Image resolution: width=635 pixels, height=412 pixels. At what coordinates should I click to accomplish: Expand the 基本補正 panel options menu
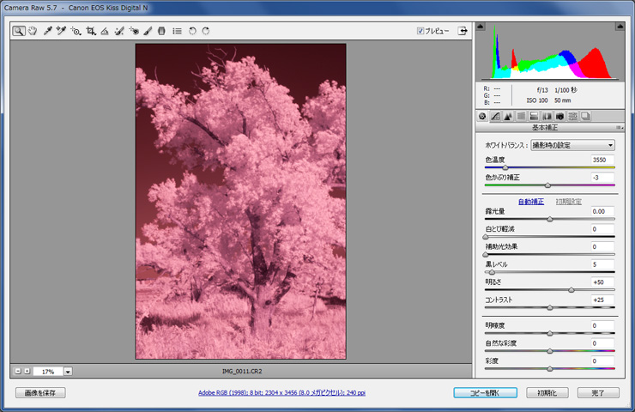pyautogui.click(x=620, y=127)
